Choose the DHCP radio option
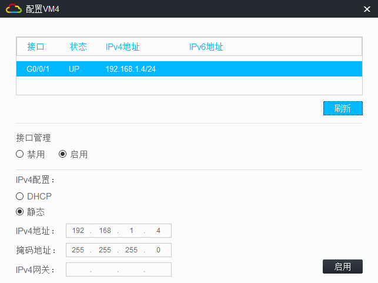 click(34, 196)
